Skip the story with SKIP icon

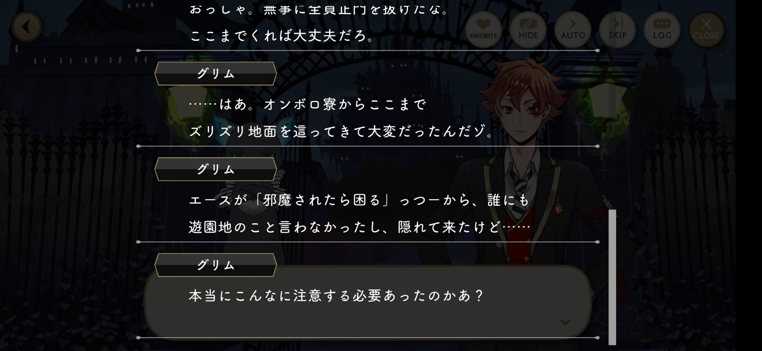click(617, 29)
